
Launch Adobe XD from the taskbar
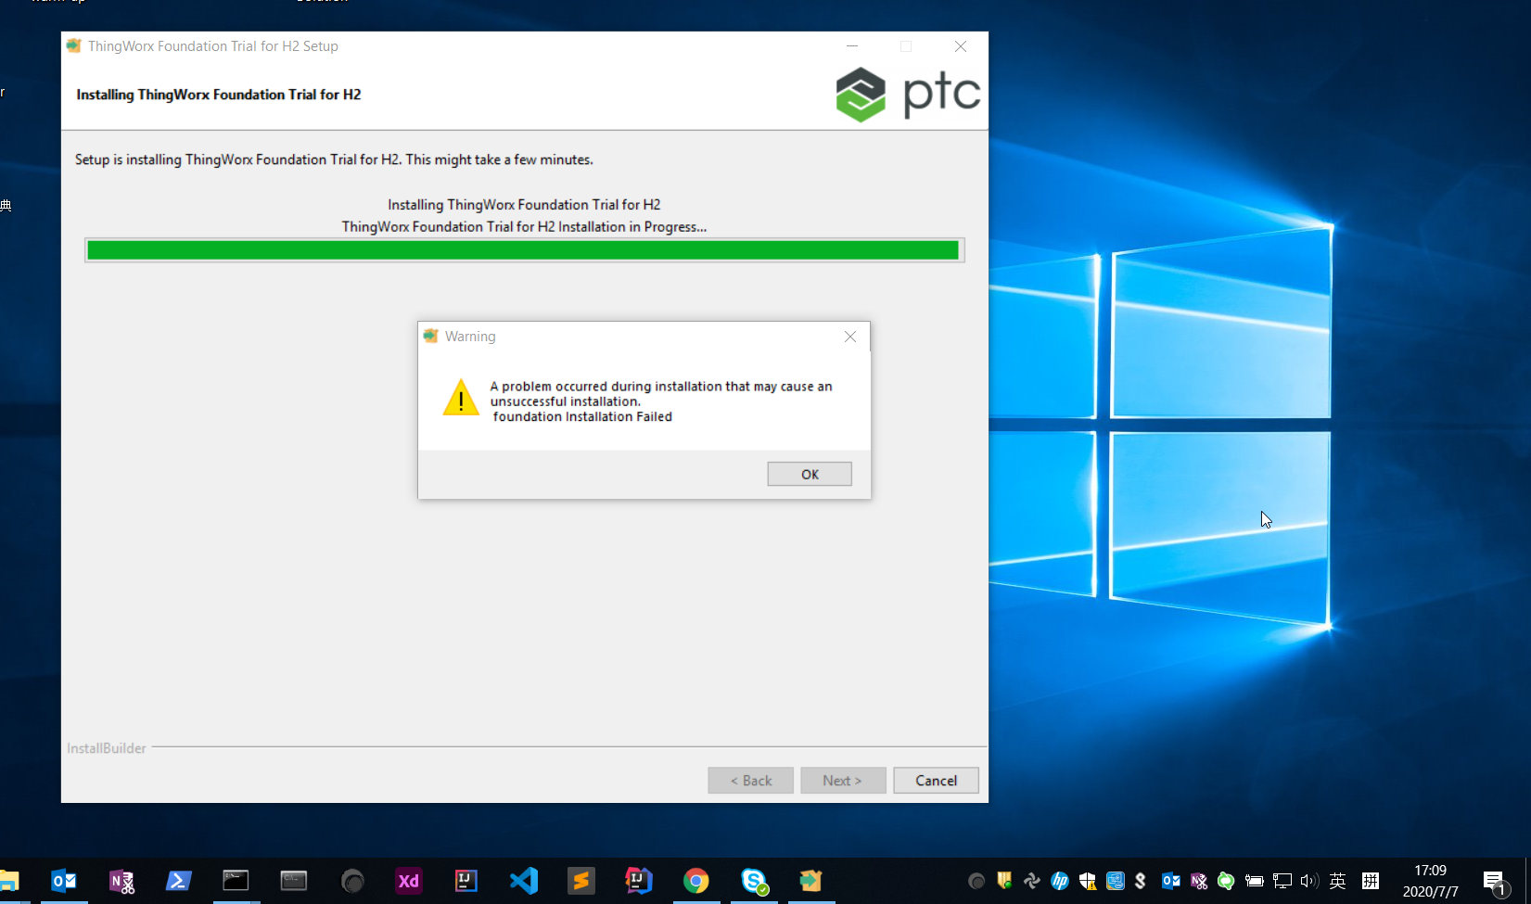pyautogui.click(x=408, y=881)
